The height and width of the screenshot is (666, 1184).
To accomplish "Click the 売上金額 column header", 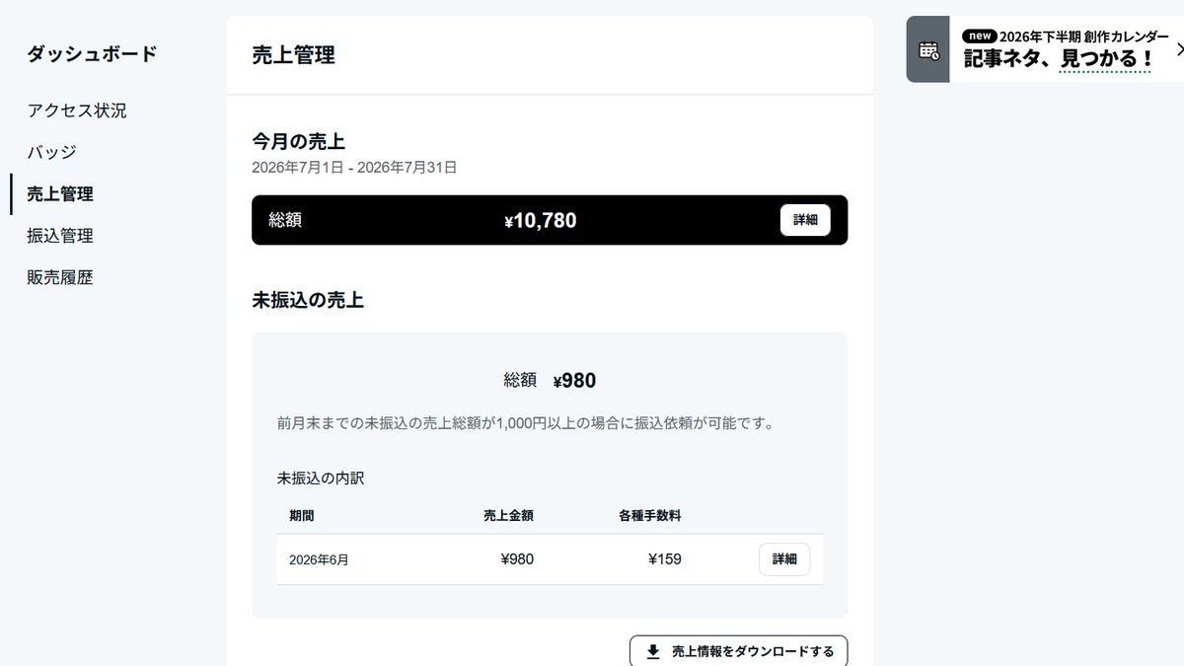I will coord(508,515).
